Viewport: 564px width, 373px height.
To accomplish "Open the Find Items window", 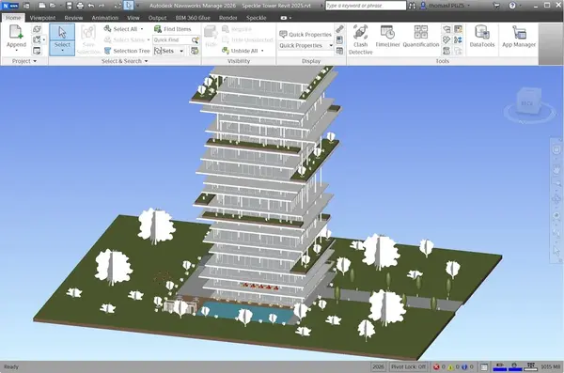I will [x=173, y=29].
